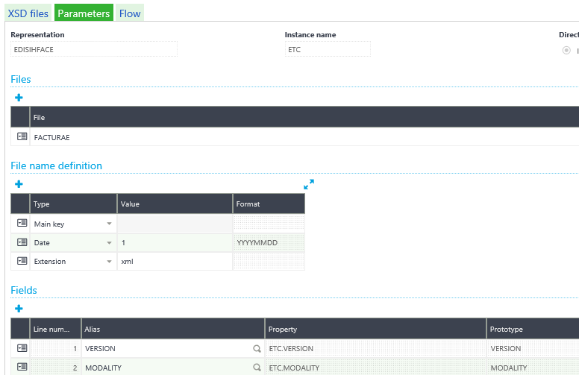Select the Parameters tab
The height and width of the screenshot is (375, 579).
tap(84, 13)
